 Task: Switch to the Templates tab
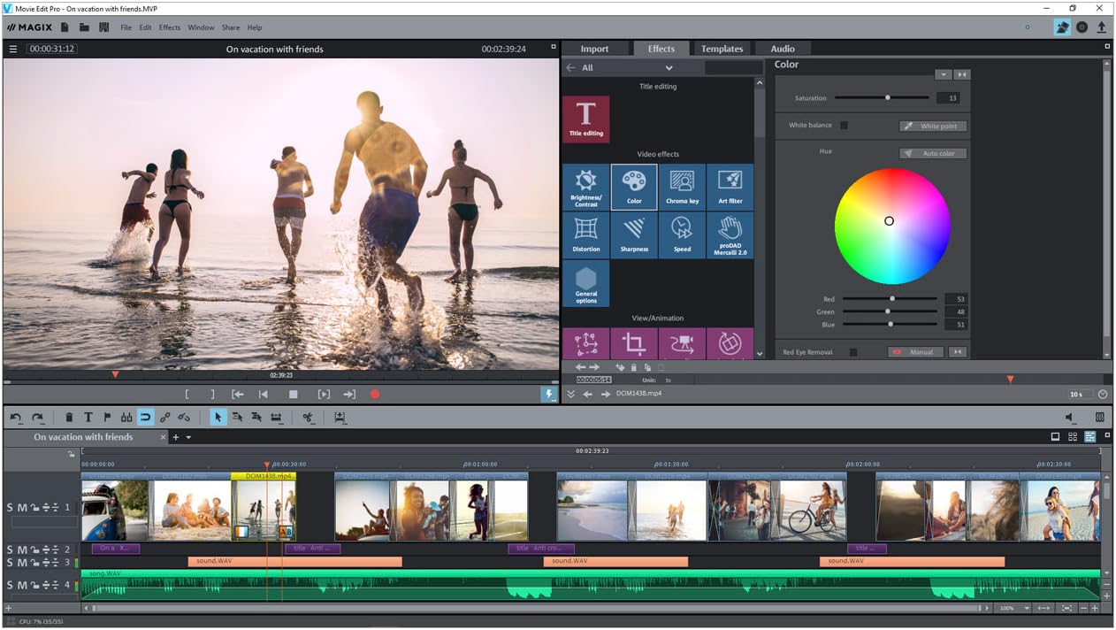[722, 49]
